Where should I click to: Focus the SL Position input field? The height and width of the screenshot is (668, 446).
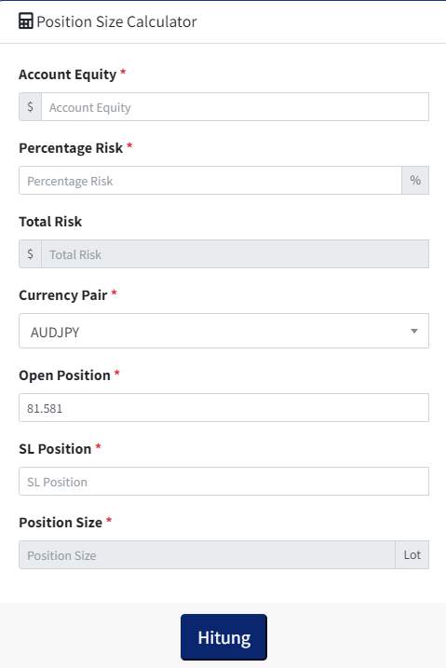pyautogui.click(x=223, y=482)
